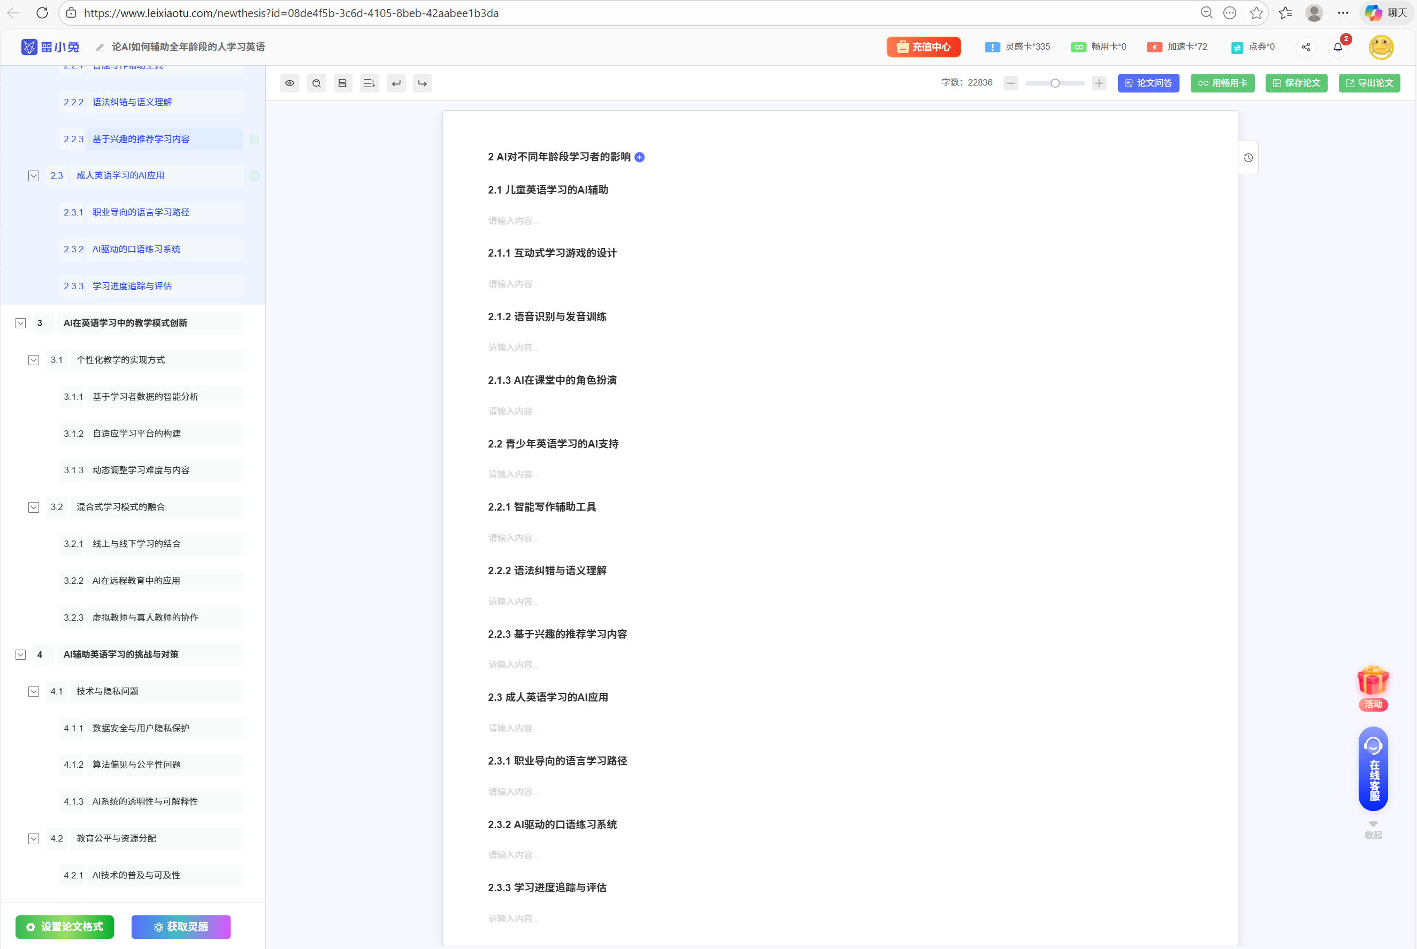Click the undo arrow icon
This screenshot has width=1417, height=949.
point(396,83)
